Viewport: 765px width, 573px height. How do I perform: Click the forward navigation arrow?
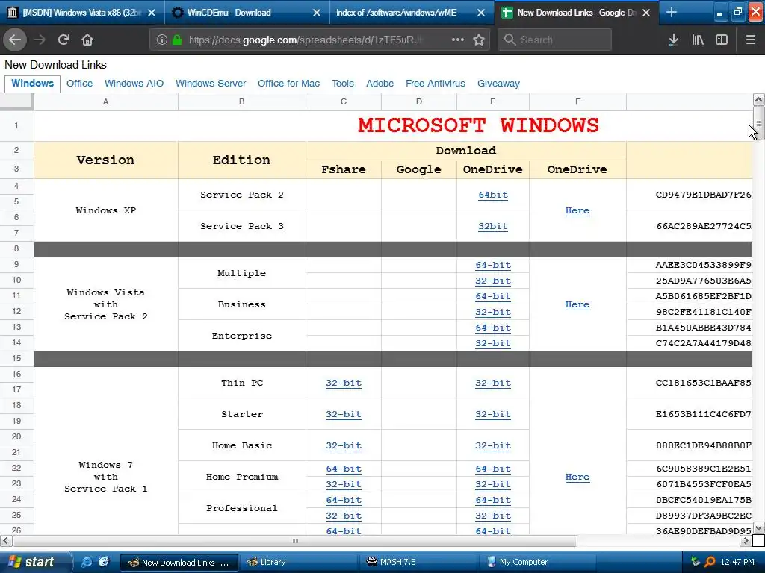(x=40, y=40)
